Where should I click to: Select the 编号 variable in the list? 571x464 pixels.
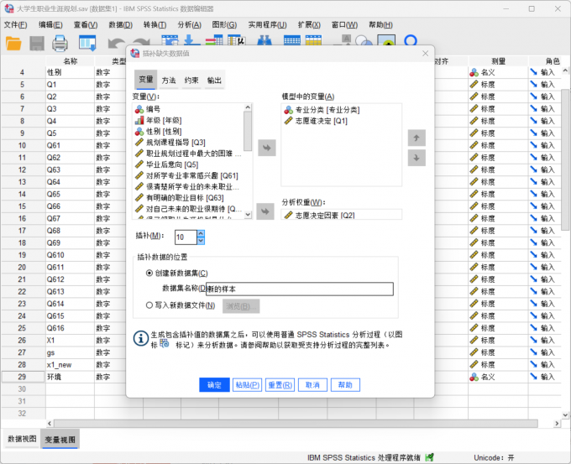pyautogui.click(x=153, y=109)
